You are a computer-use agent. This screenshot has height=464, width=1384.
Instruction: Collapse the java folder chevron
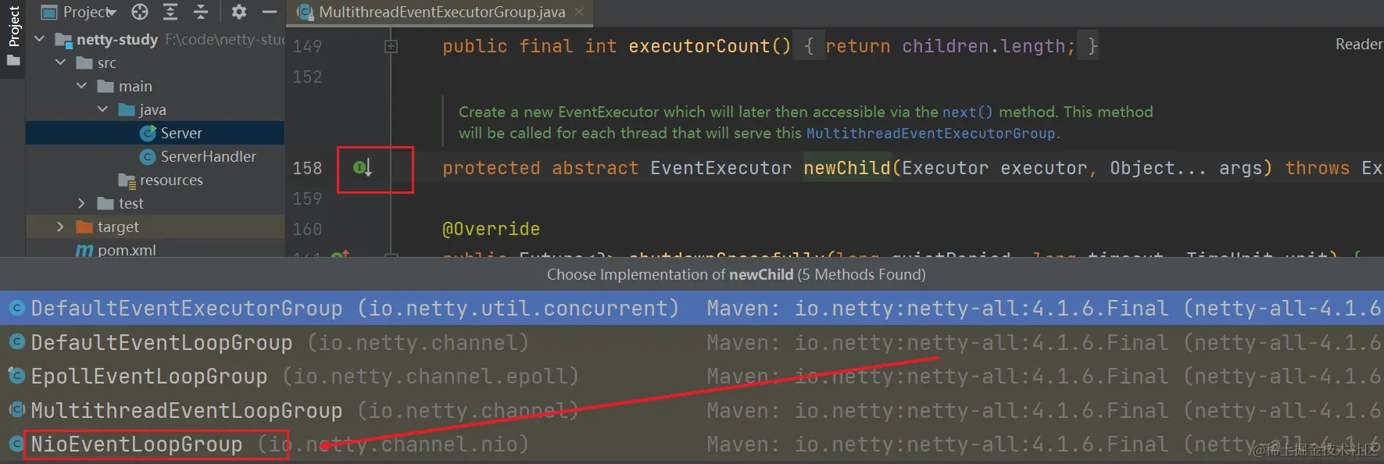tap(102, 109)
